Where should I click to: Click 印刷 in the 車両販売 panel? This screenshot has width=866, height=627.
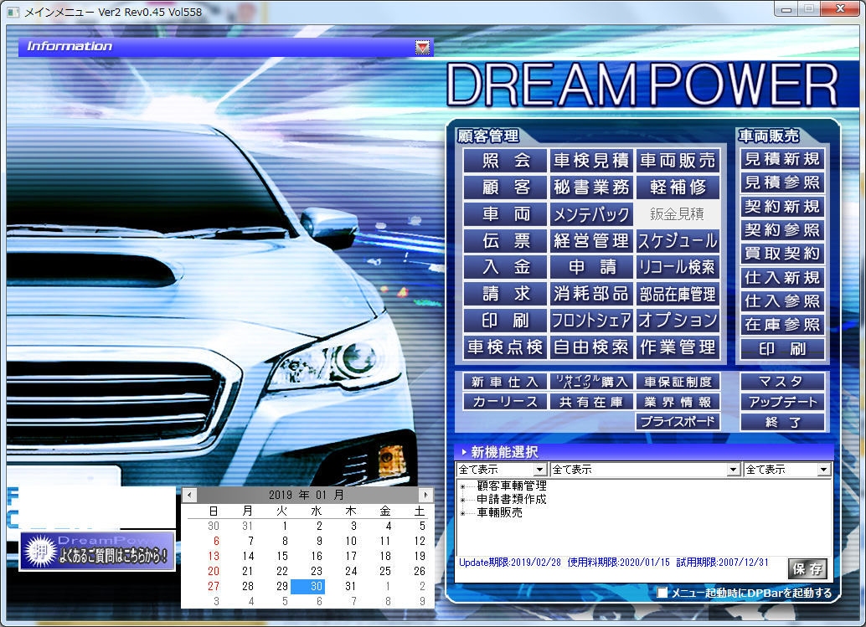[782, 349]
